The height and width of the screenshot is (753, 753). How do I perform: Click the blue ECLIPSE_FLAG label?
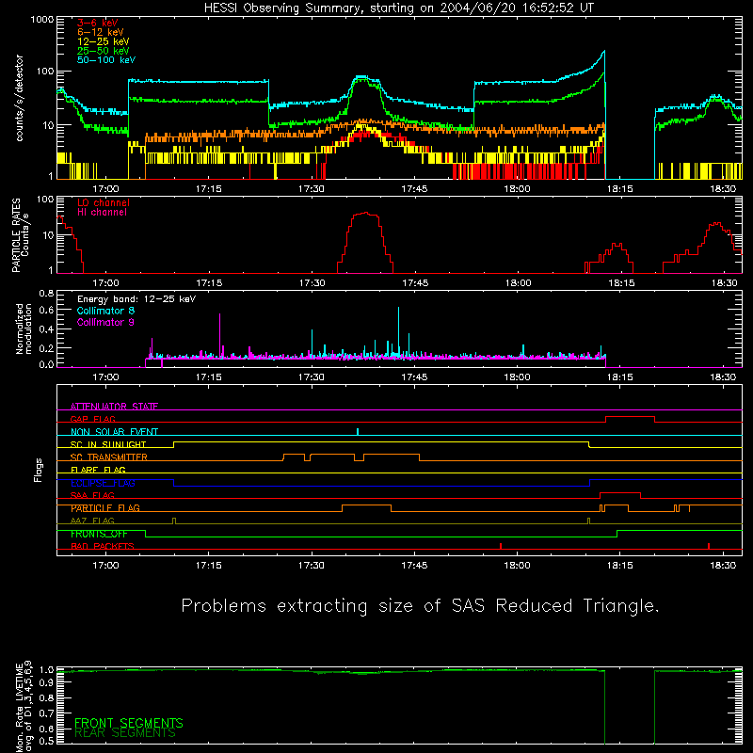[x=103, y=483]
